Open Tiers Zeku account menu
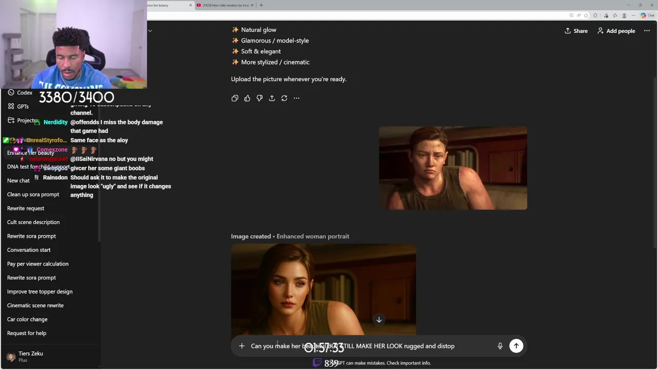This screenshot has height=370, width=658. [50, 357]
